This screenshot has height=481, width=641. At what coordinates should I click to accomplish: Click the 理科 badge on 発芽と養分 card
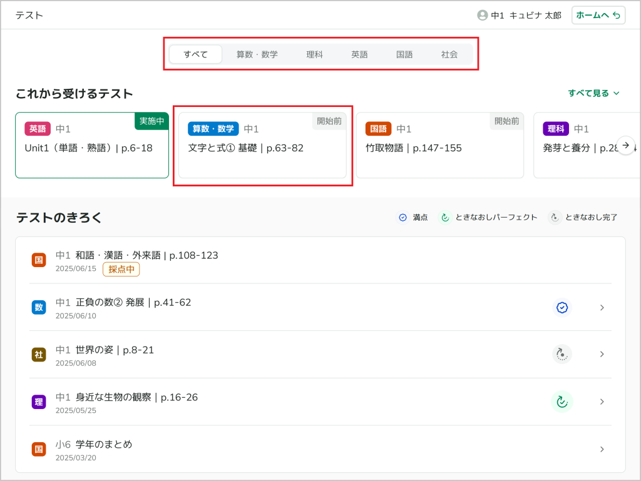tap(556, 129)
